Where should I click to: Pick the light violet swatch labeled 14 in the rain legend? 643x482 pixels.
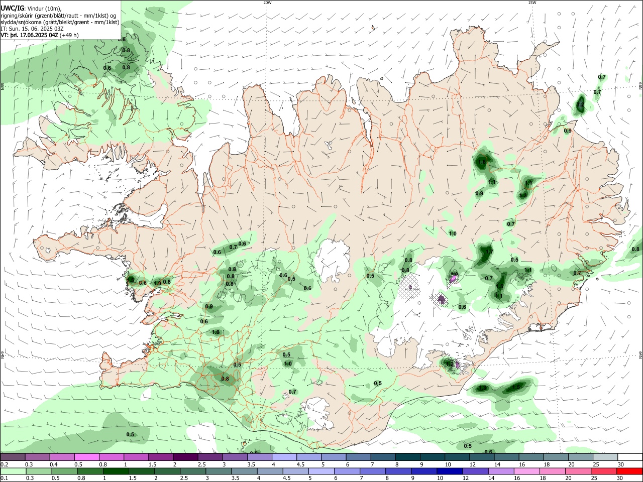pos(501,471)
